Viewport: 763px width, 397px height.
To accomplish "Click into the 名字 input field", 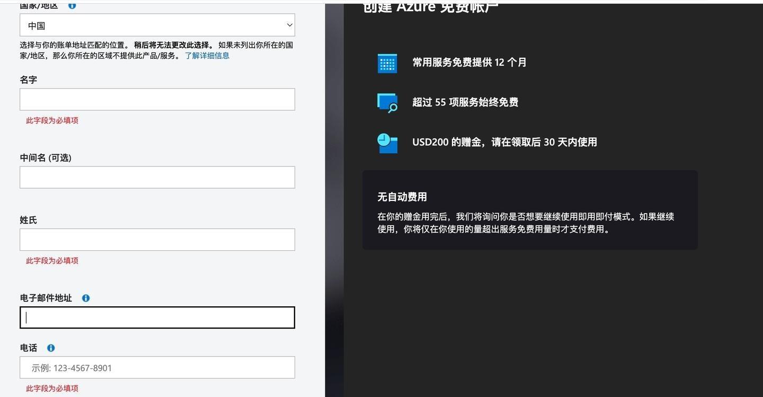I will [x=157, y=100].
